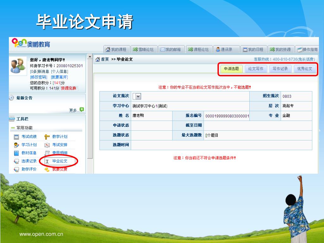Click the 费用明细 icon
The image size is (324, 243).
(x=47, y=153)
